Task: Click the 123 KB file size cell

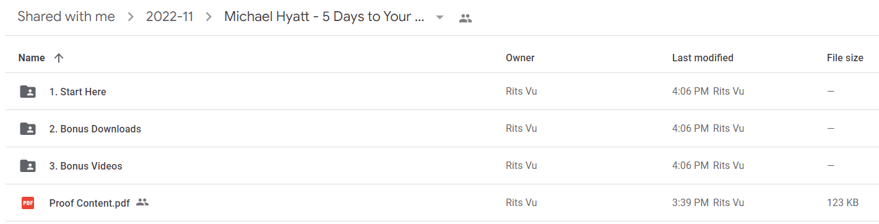Action: point(842,203)
